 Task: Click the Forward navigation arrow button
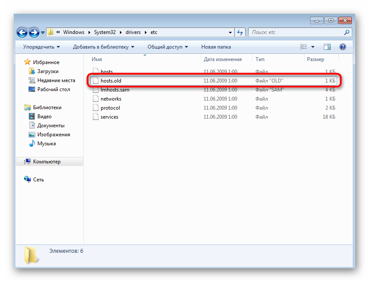(x=34, y=32)
